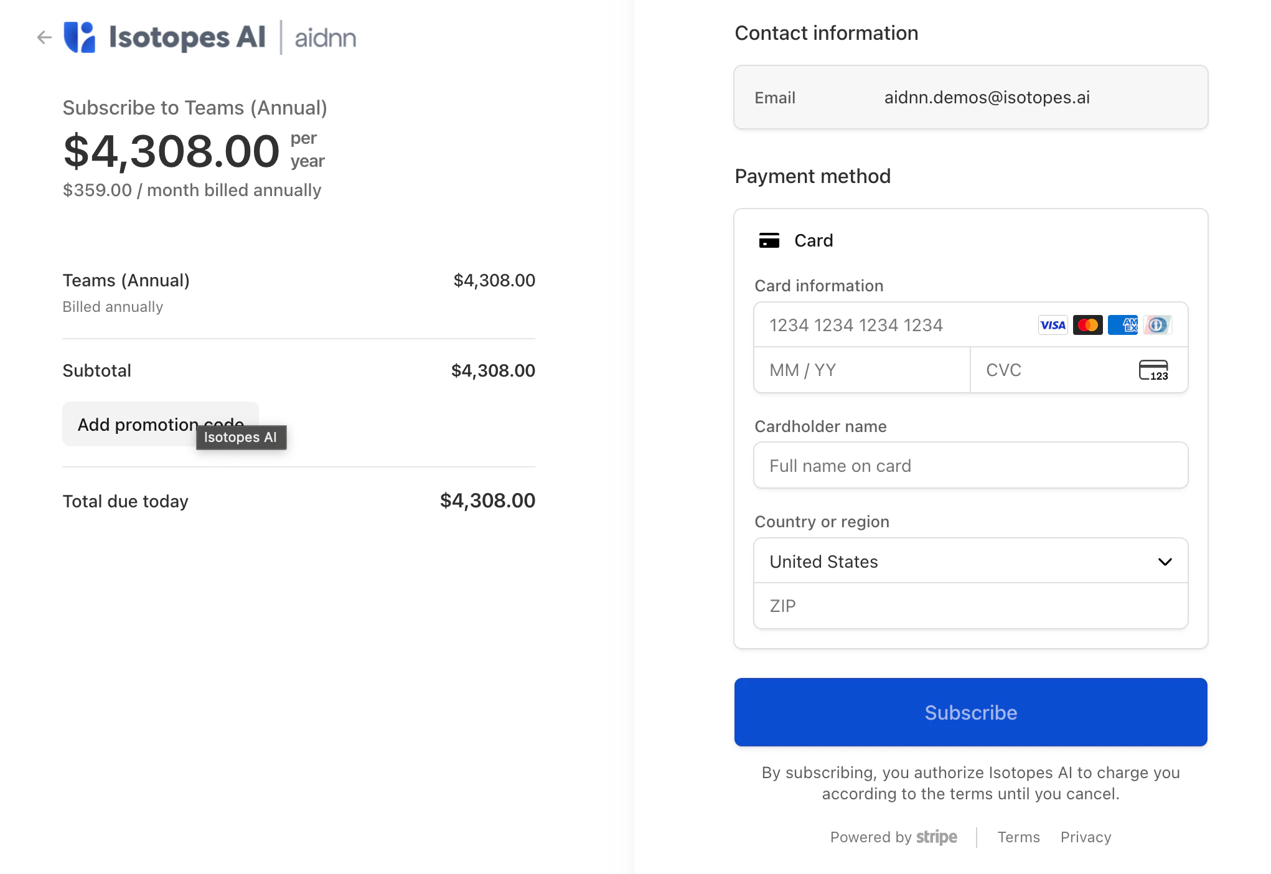Click the Billed annually subtext

(x=113, y=307)
